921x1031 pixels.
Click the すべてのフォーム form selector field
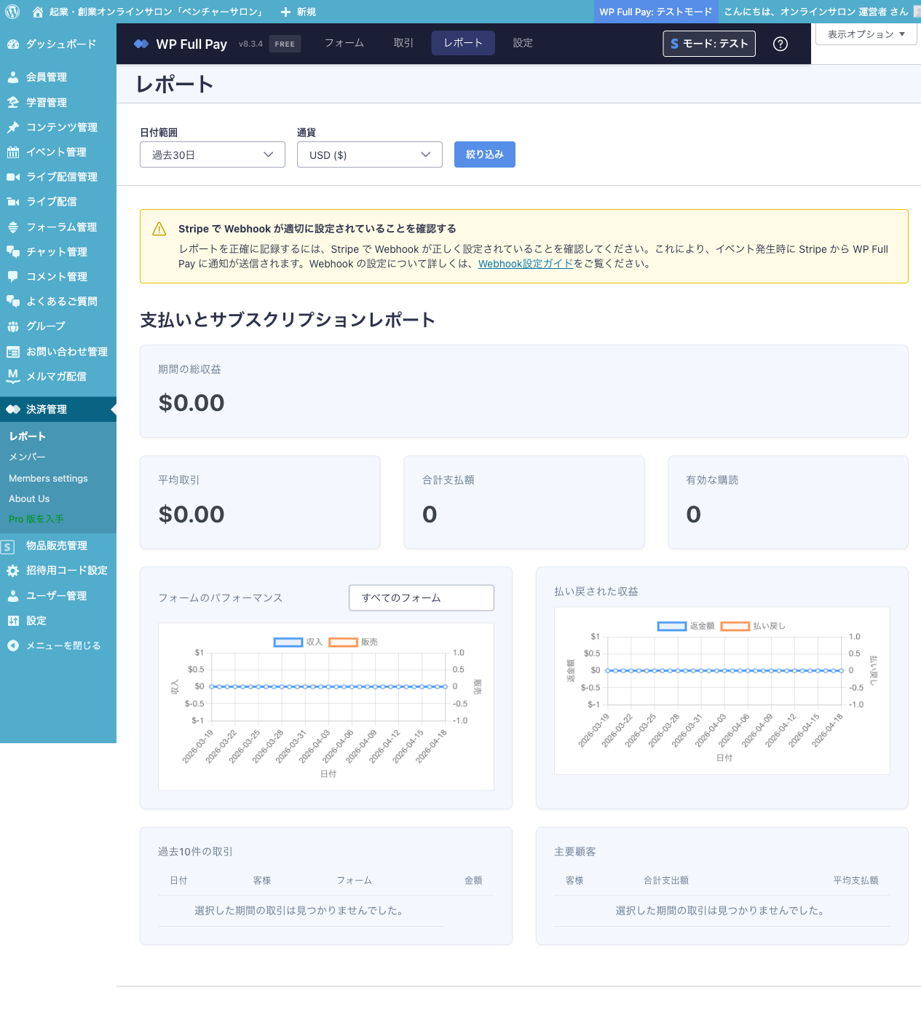click(422, 597)
